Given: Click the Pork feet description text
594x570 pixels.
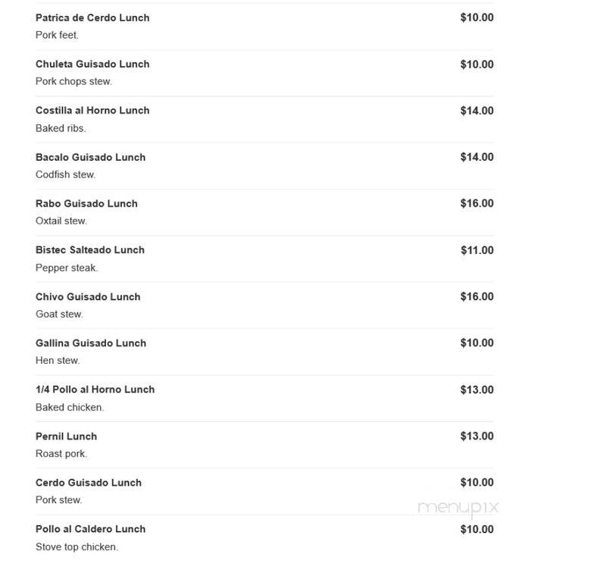Looking at the screenshot, I should point(58,35).
